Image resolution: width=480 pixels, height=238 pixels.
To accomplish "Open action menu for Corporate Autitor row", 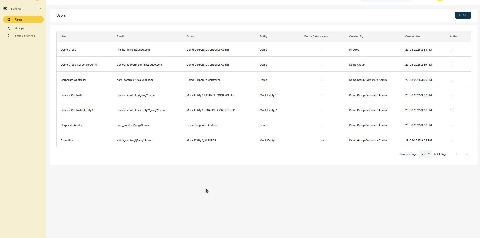I will (452, 125).
